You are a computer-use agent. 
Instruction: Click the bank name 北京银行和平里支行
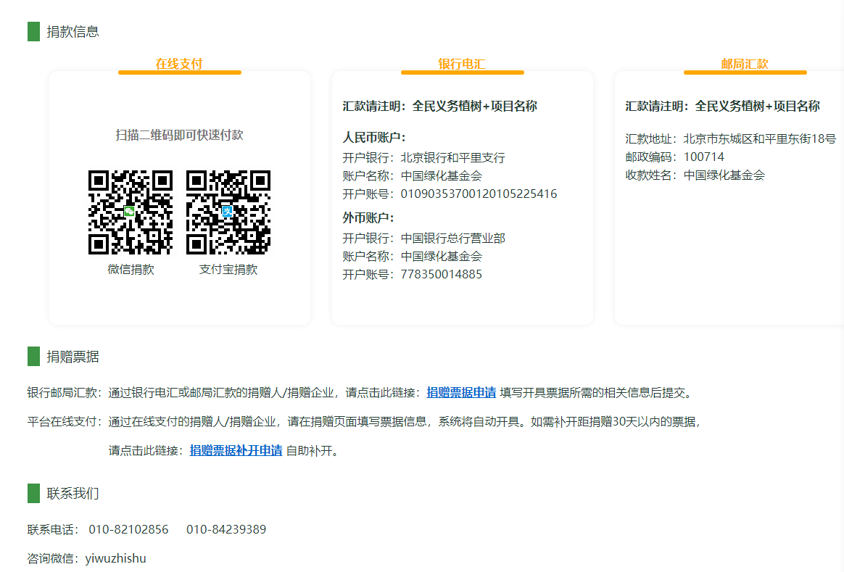pyautogui.click(x=452, y=158)
